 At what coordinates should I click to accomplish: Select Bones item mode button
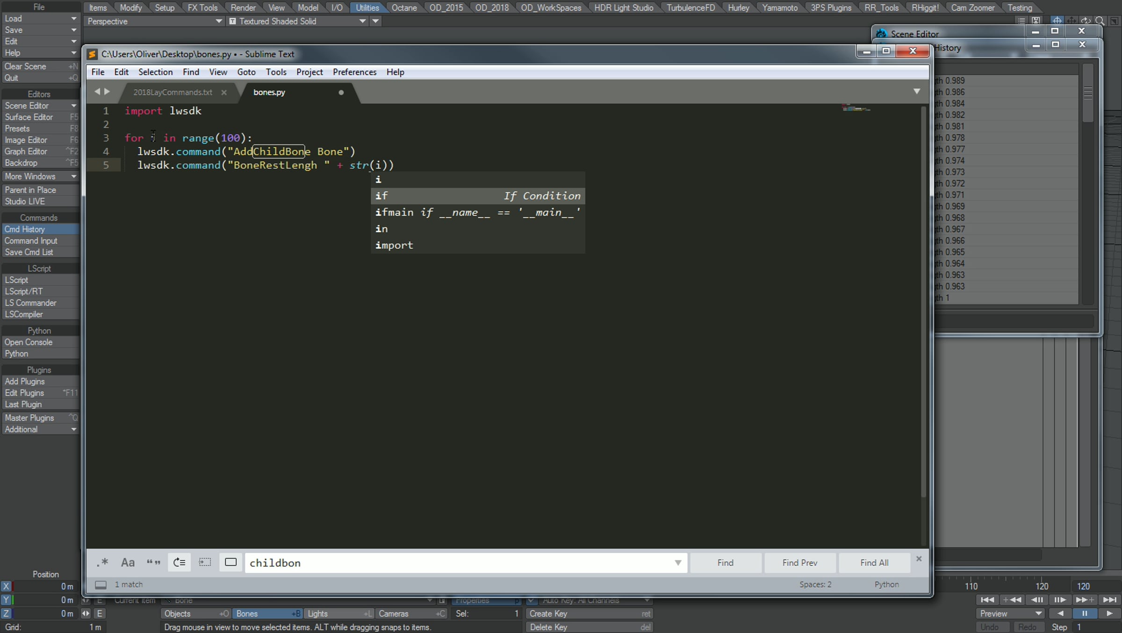[267, 613]
